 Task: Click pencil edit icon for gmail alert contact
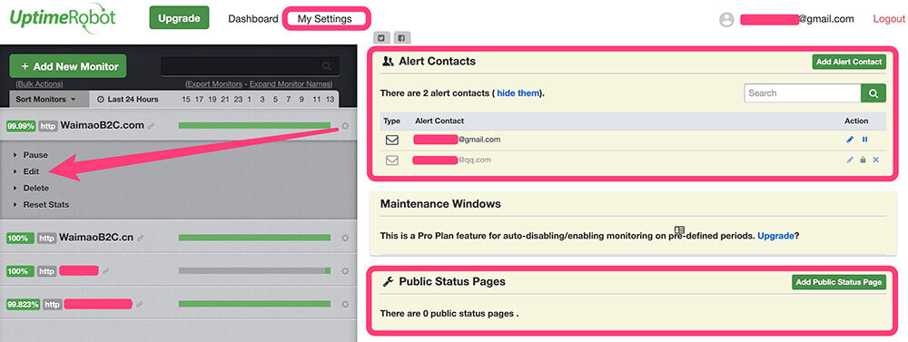pos(850,140)
